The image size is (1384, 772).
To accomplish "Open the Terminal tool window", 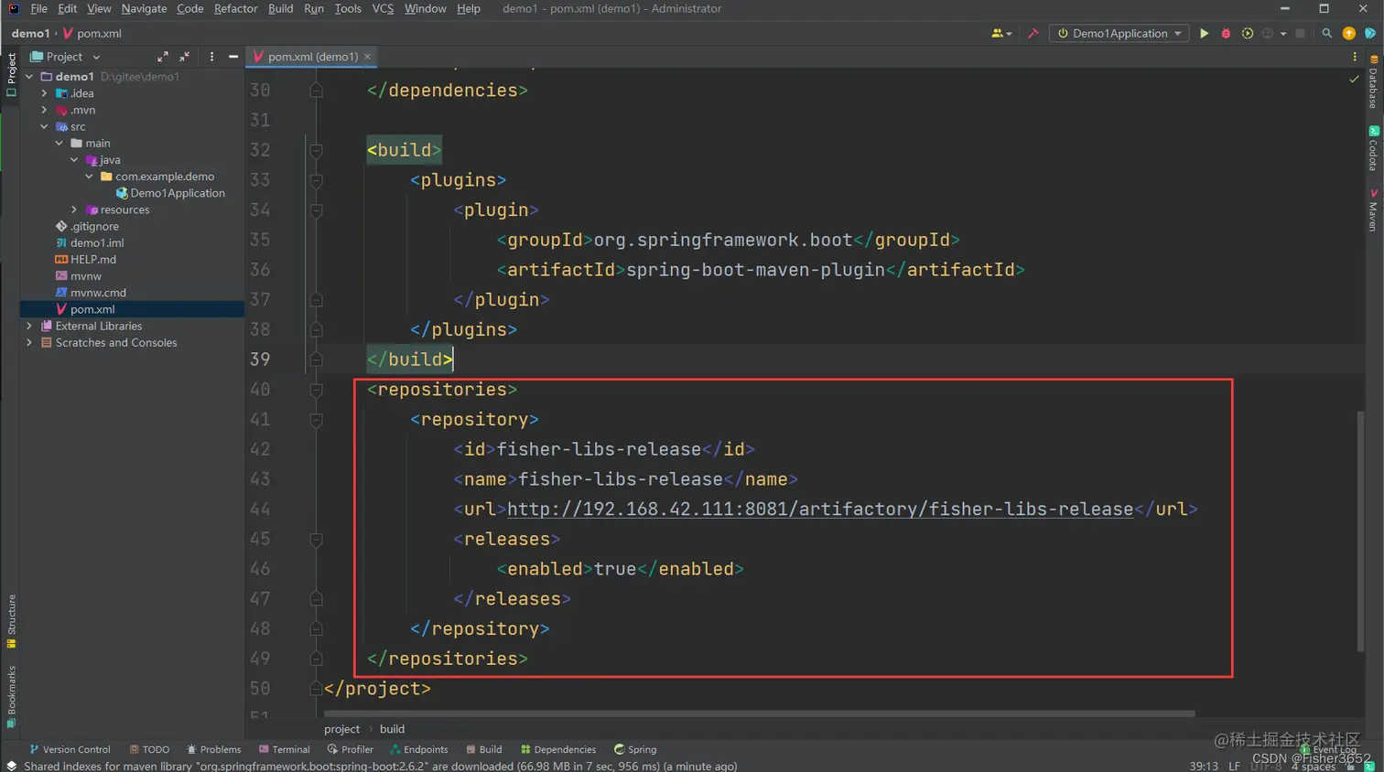I will [284, 749].
